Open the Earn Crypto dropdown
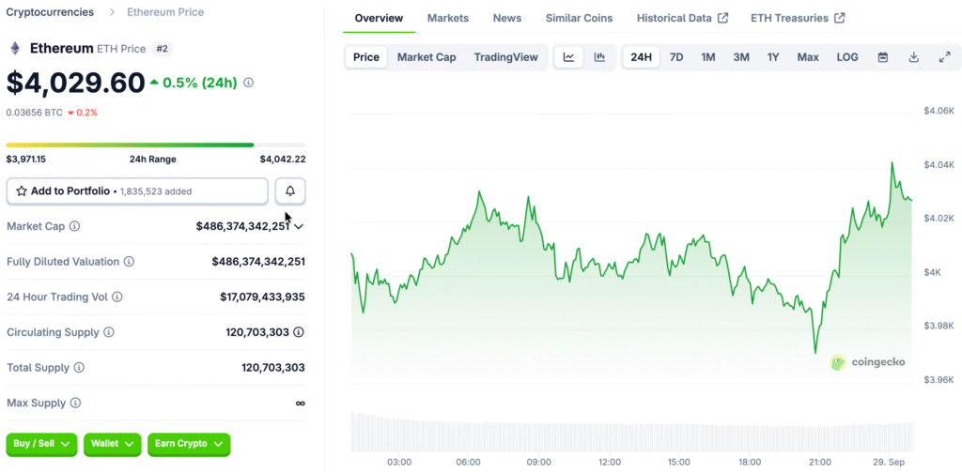 click(x=189, y=443)
